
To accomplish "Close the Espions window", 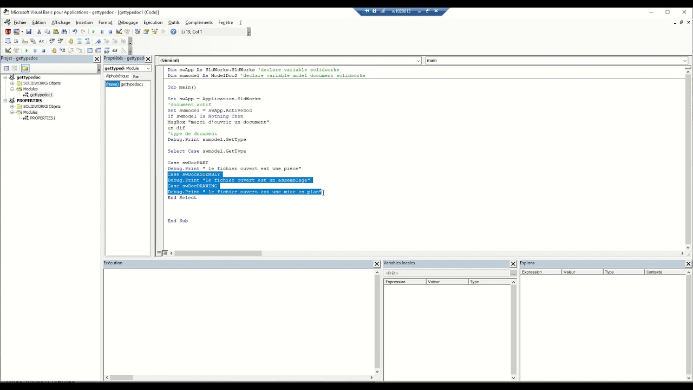I will (688, 264).
